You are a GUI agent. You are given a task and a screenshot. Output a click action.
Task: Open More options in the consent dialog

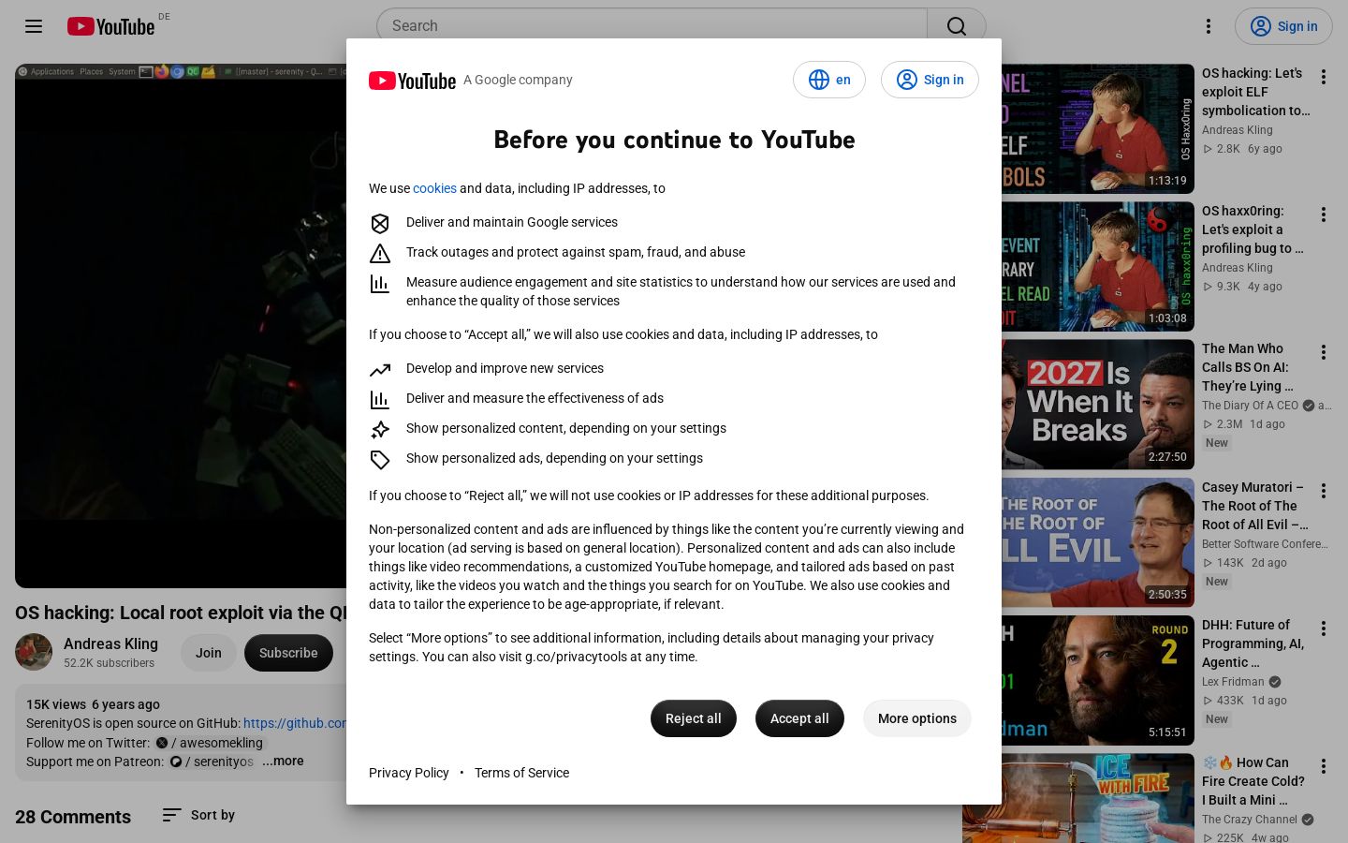pos(917,718)
